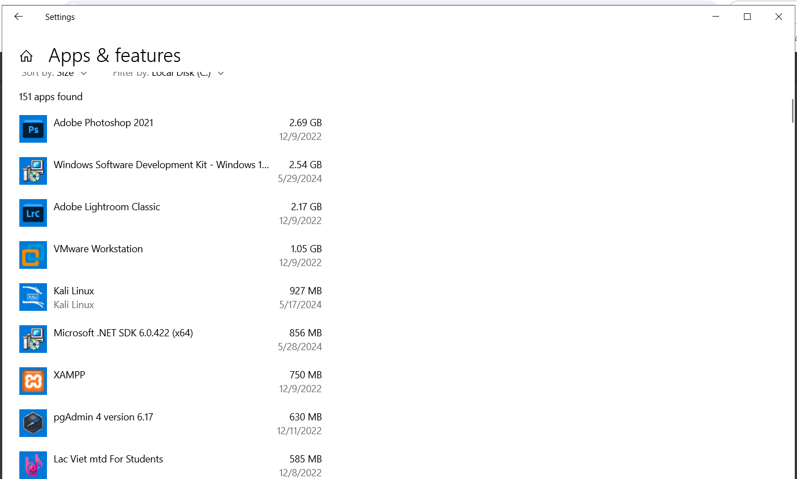The width and height of the screenshot is (797, 479).
Task: Close the Settings window
Action: pyautogui.click(x=779, y=17)
